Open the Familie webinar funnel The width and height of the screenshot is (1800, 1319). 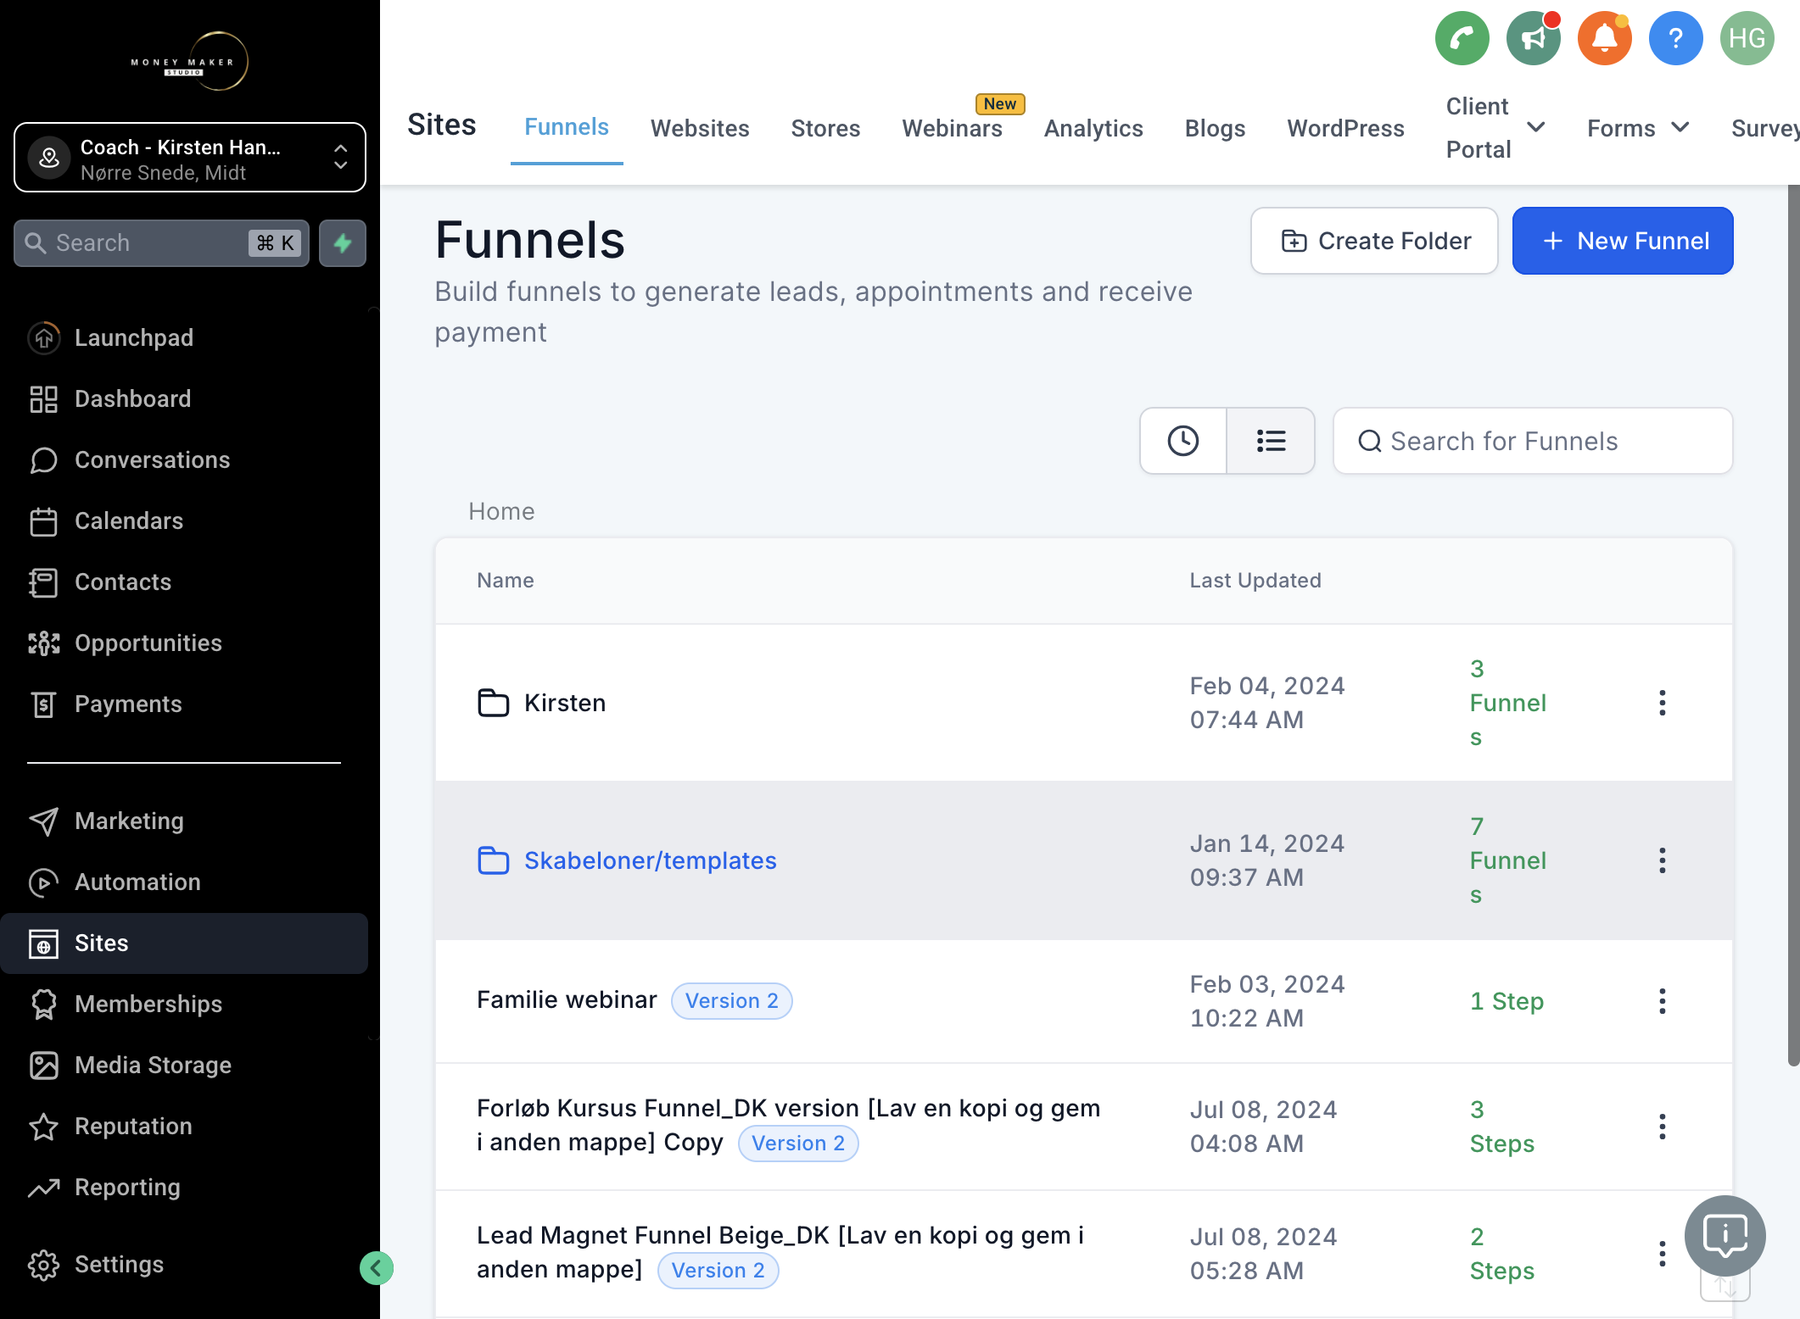tap(567, 999)
